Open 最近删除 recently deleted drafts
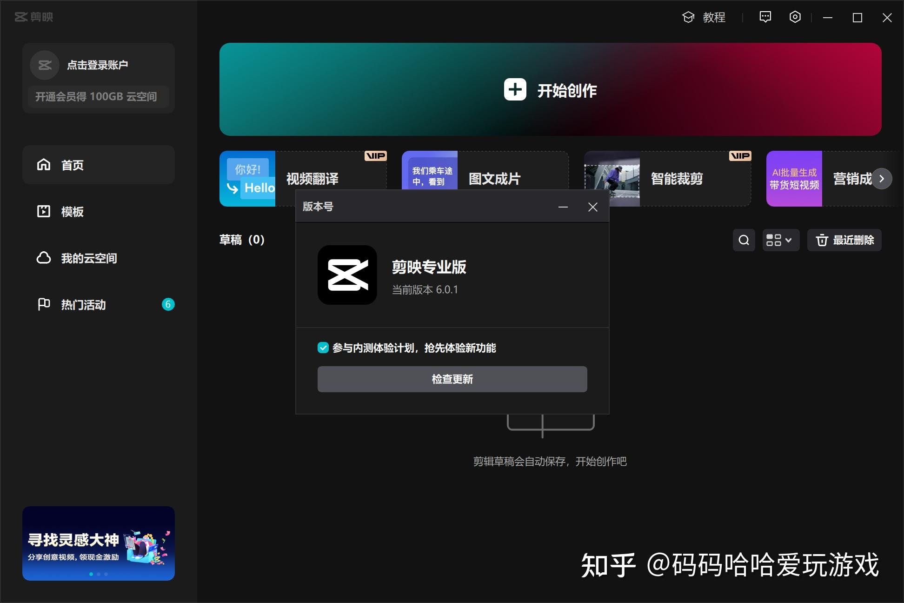This screenshot has height=603, width=904. coord(844,240)
